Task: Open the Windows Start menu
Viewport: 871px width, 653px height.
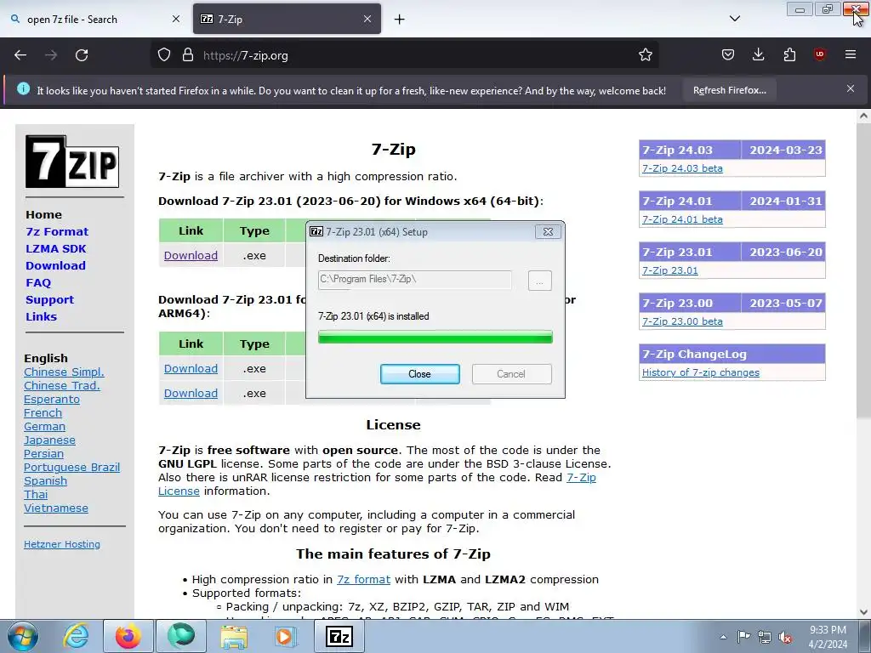Action: click(23, 636)
